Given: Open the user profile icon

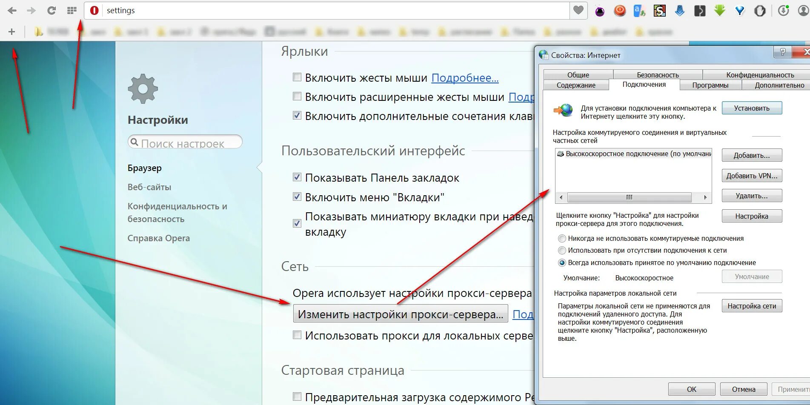Looking at the screenshot, I should point(804,11).
